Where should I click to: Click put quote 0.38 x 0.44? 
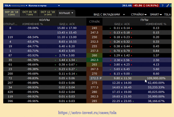click(122, 46)
